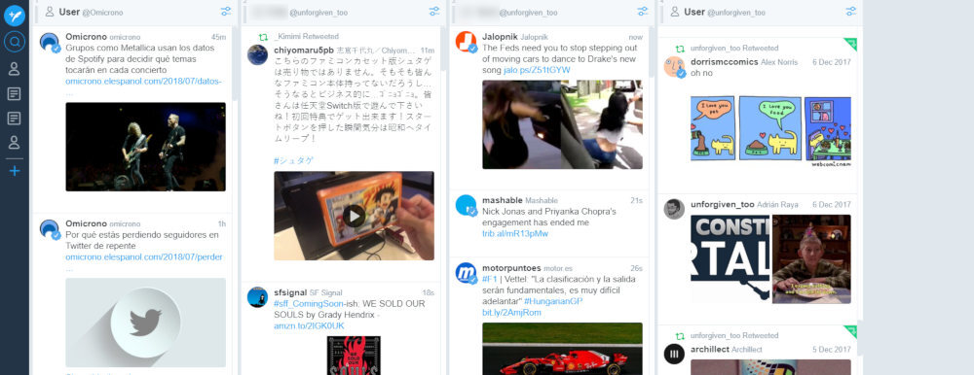The width and height of the screenshot is (974, 375).
Task: Click the scrollbar of the chiyomaru5pb column
Action: click(x=443, y=49)
